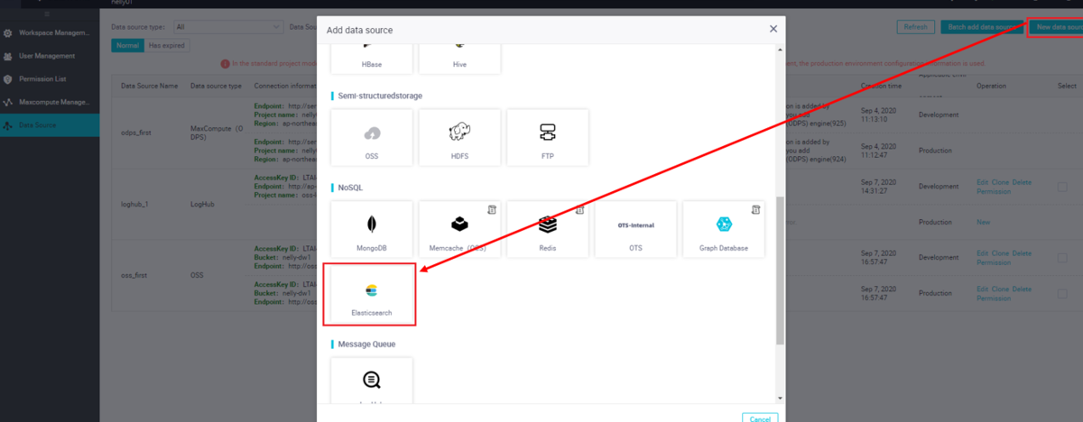Viewport: 1083px width, 422px height.
Task: Select the HDFS elephant tile
Action: 459,138
